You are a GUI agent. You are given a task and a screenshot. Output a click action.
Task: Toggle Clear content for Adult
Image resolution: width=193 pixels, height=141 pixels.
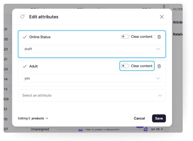[x=125, y=66]
